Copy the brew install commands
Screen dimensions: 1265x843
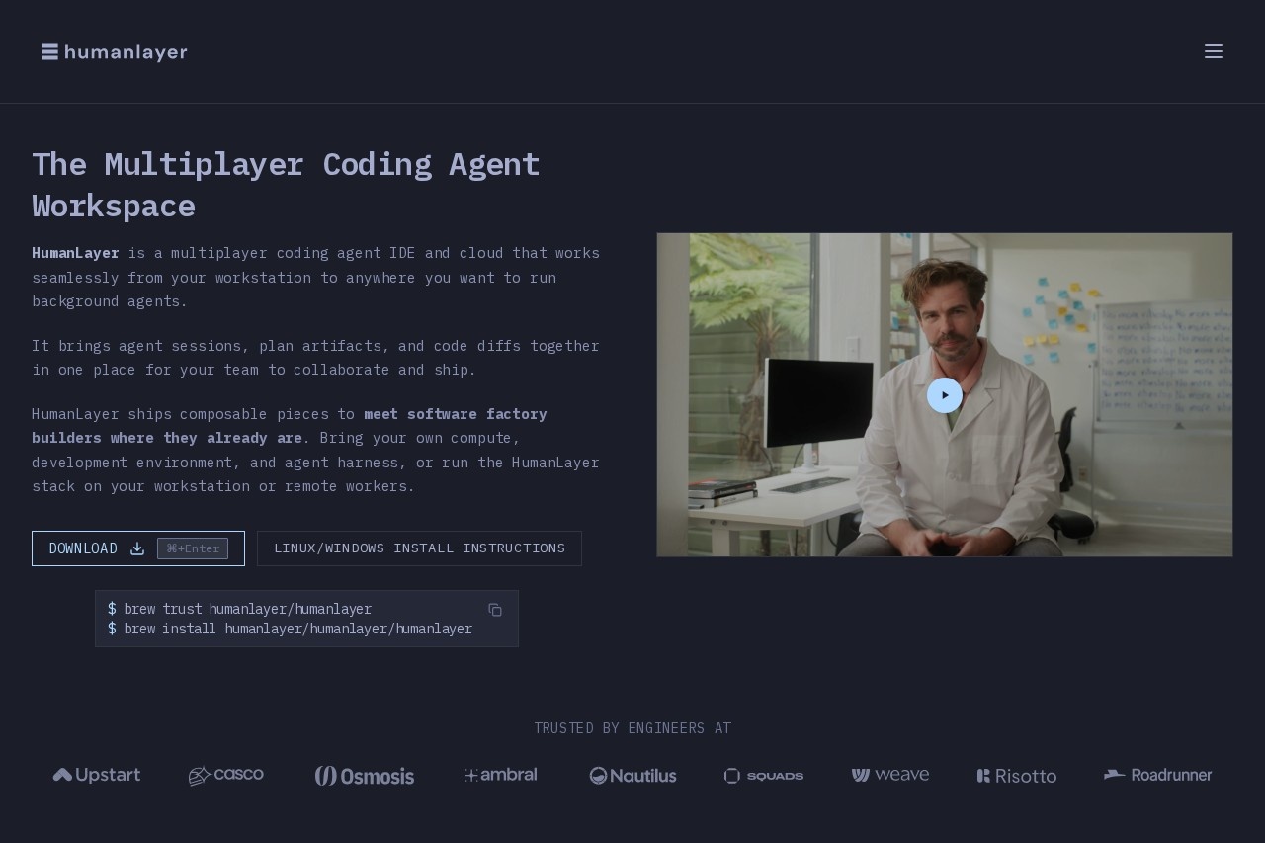(495, 610)
